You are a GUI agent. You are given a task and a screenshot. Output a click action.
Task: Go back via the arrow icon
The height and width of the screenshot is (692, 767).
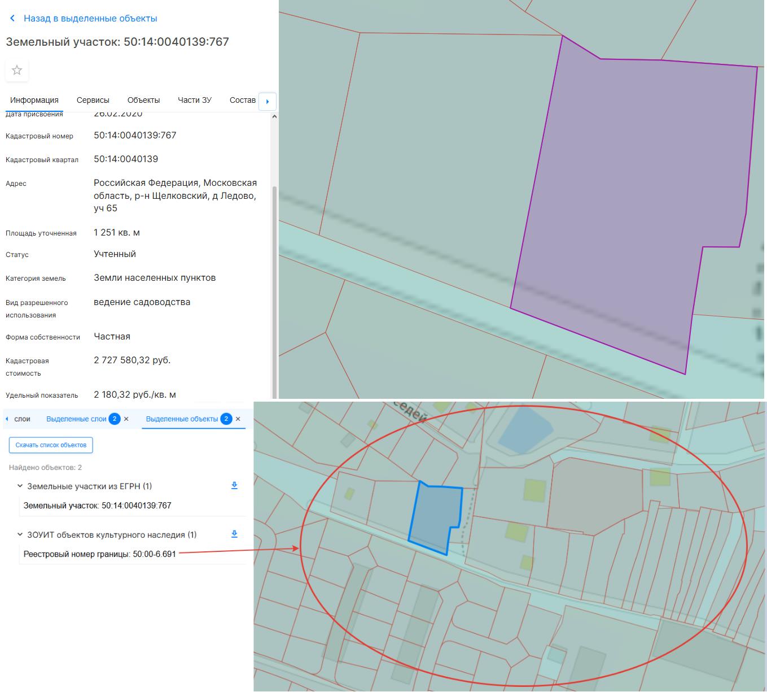[x=12, y=19]
